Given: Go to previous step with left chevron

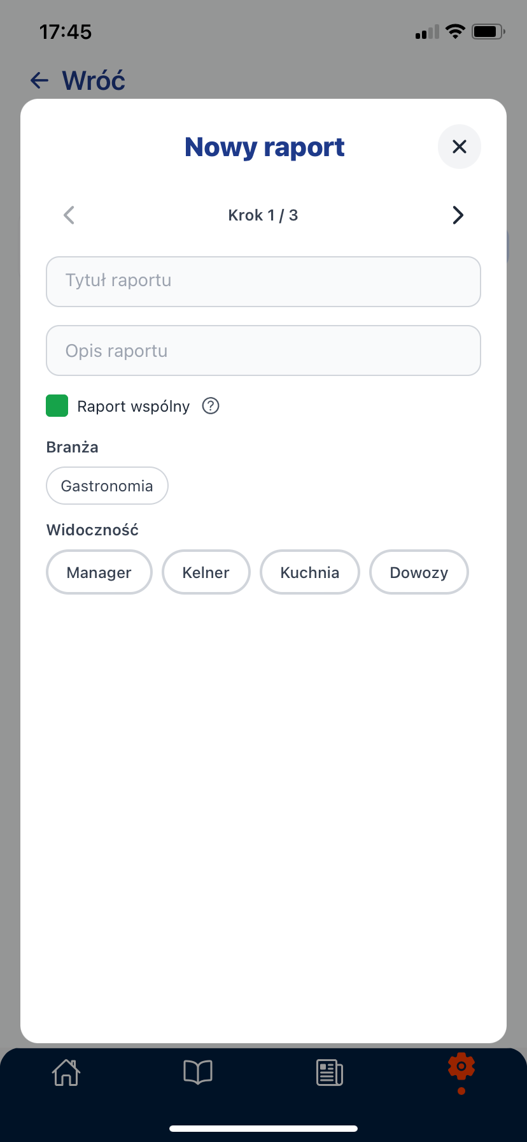Looking at the screenshot, I should [69, 215].
